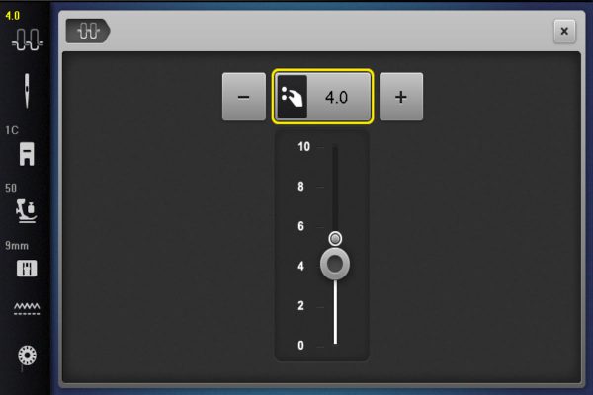Open presser foot pressure setting showing 50
Image resolution: width=593 pixels, height=395 pixels.
click(26, 211)
